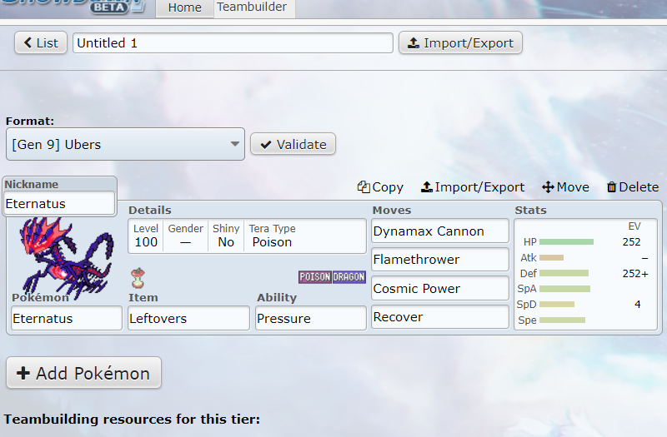Select the Cosmic Power move field
This screenshot has width=667, height=437.
click(440, 288)
